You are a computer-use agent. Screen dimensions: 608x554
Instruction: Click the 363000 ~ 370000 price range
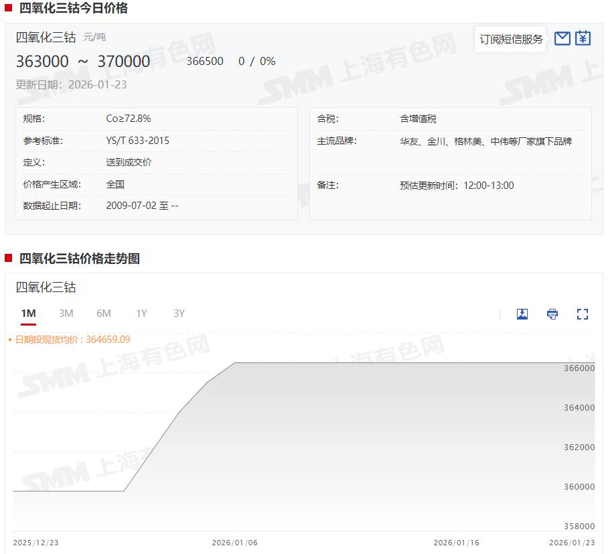pyautogui.click(x=83, y=62)
